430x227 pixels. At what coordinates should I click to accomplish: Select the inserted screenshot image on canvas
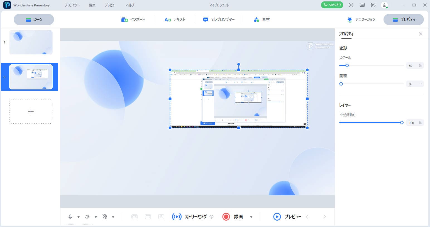(239, 99)
